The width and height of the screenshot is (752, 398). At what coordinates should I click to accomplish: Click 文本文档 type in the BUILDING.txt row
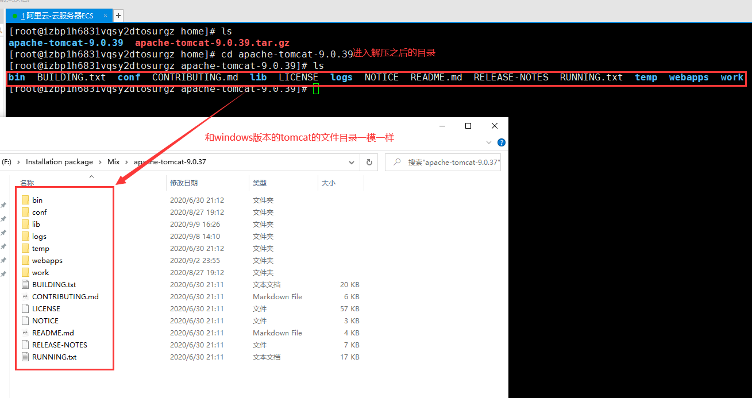pos(267,284)
